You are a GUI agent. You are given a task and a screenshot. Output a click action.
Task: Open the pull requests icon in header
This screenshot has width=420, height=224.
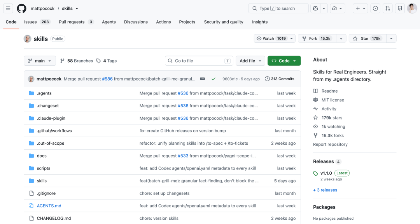[387, 8]
